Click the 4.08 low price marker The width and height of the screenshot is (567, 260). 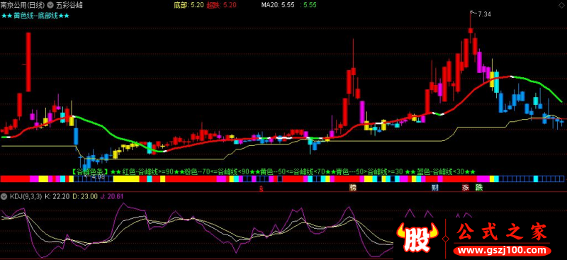click(x=96, y=177)
